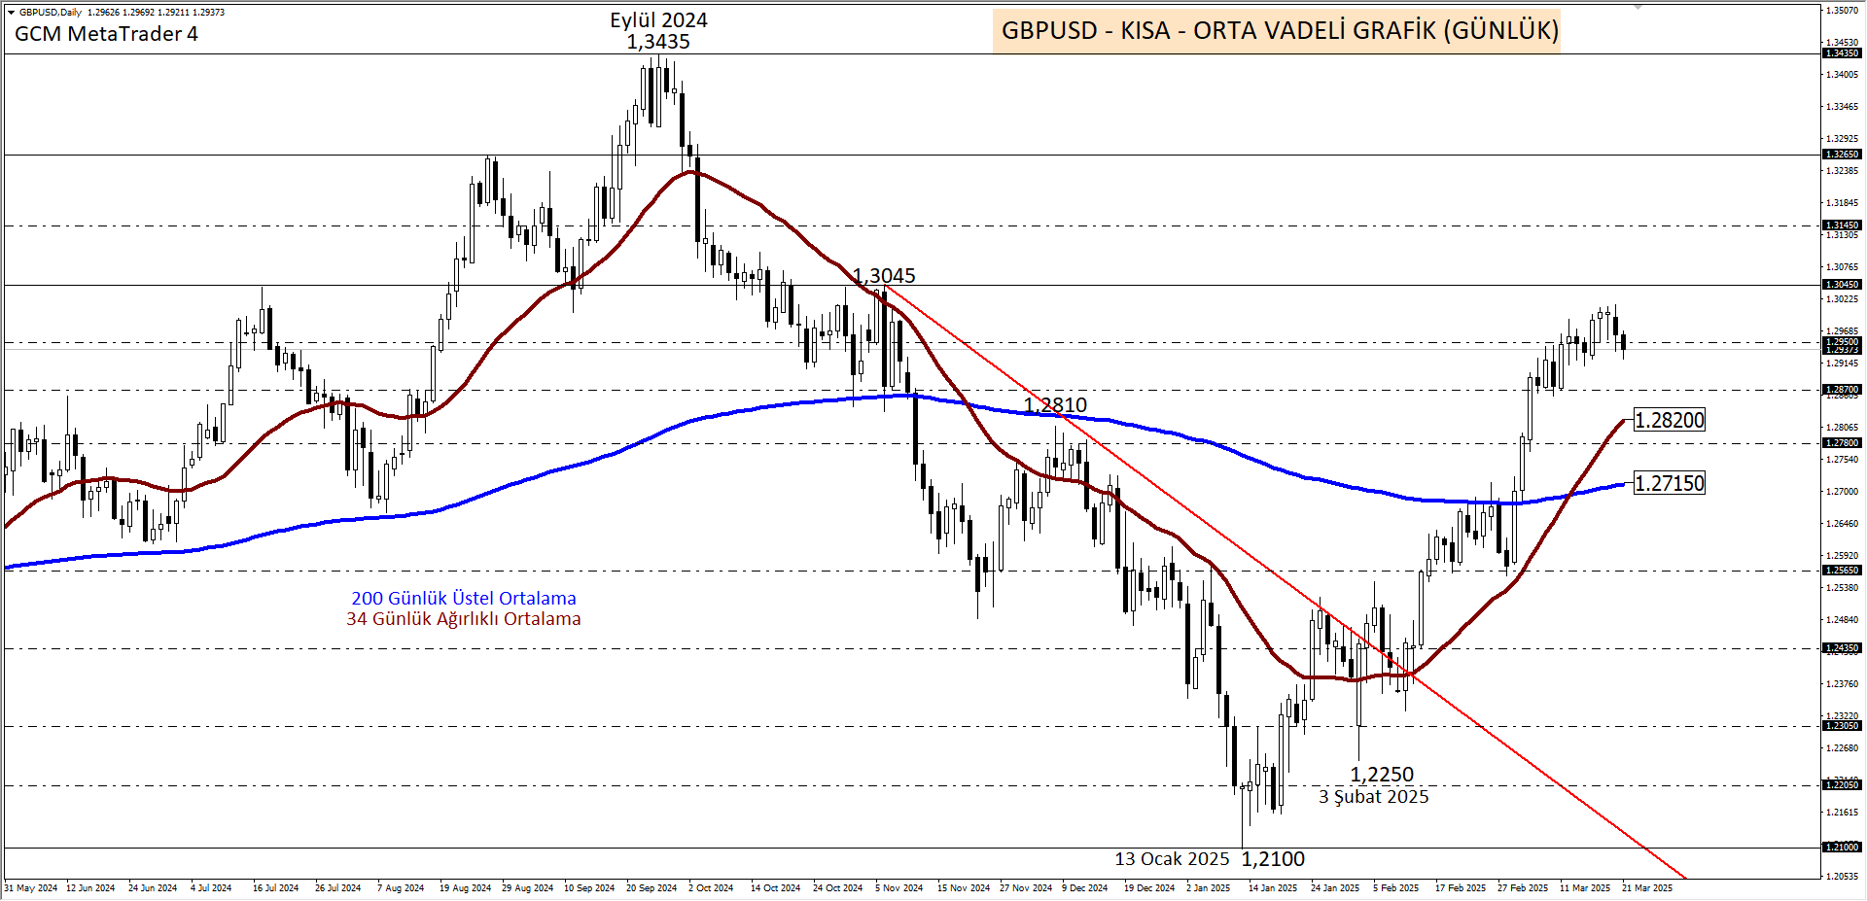This screenshot has height=901, width=1867.
Task: Click the 1.31845 price scale value
Action: [1843, 203]
